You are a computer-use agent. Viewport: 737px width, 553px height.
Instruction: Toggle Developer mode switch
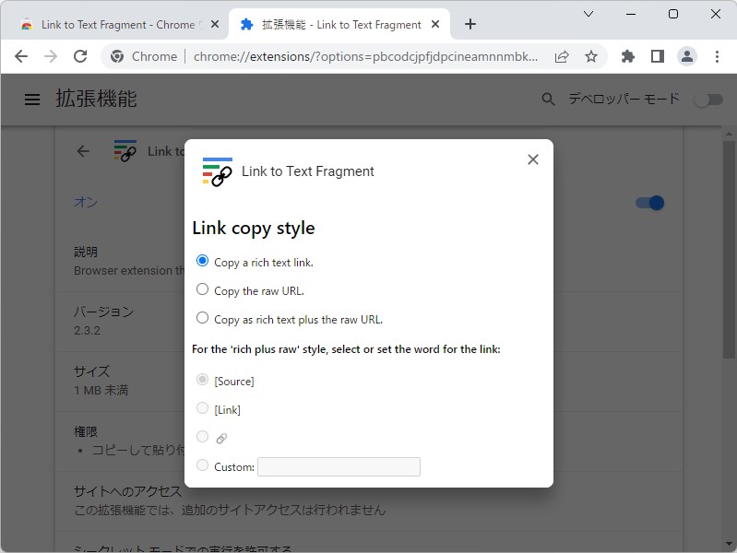pyautogui.click(x=709, y=100)
